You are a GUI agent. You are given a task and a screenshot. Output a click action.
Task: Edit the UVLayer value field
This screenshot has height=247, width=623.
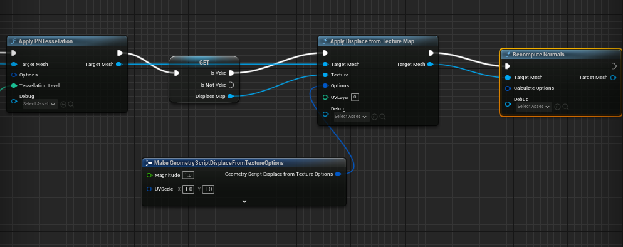point(355,97)
